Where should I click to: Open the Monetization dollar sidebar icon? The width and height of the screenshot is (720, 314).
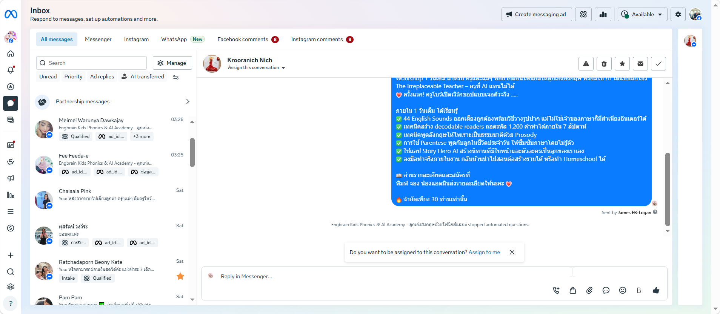coord(11,228)
